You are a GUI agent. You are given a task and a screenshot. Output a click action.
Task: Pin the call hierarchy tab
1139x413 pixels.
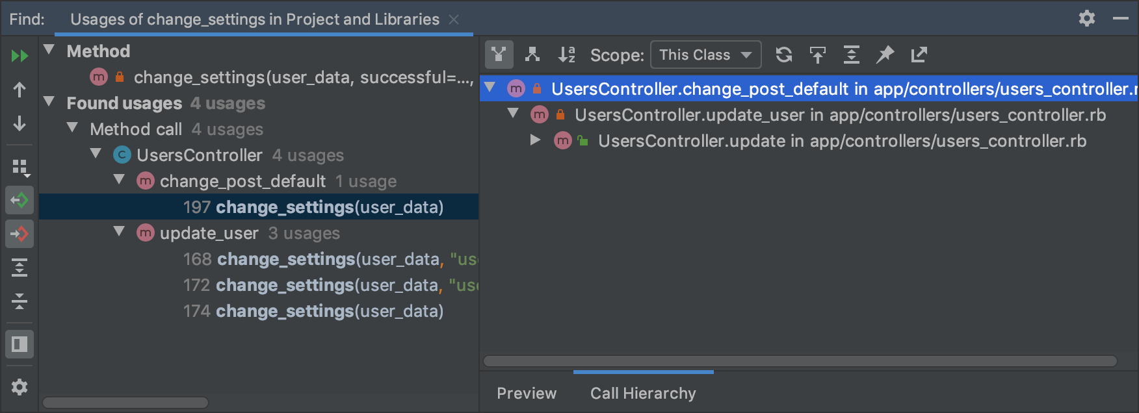point(885,55)
